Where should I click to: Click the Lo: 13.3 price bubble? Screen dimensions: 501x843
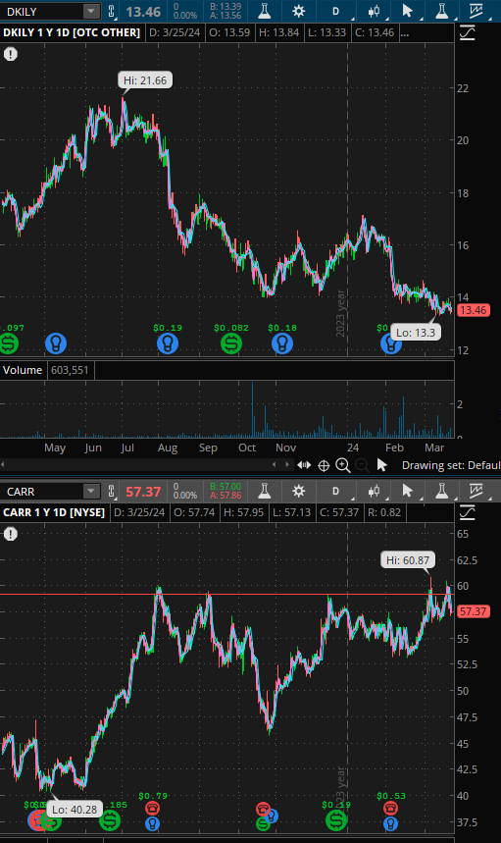(416, 333)
